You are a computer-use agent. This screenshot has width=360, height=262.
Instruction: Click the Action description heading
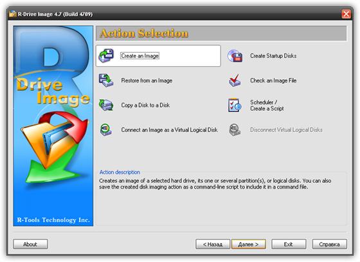point(120,172)
